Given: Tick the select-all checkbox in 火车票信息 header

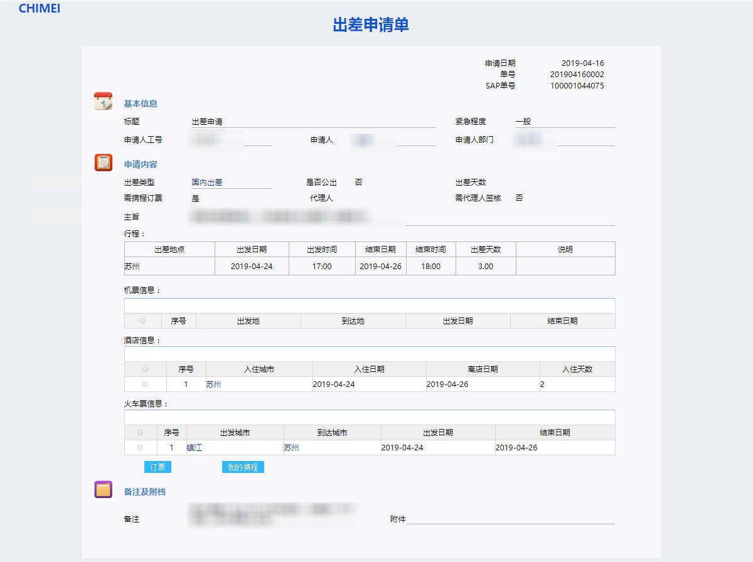Looking at the screenshot, I should tap(140, 432).
